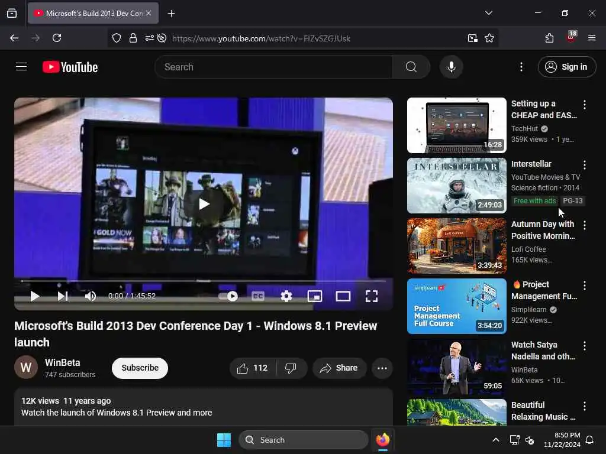Open Firefox tracking protection shield
The width and height of the screenshot is (606, 454).
(117, 38)
